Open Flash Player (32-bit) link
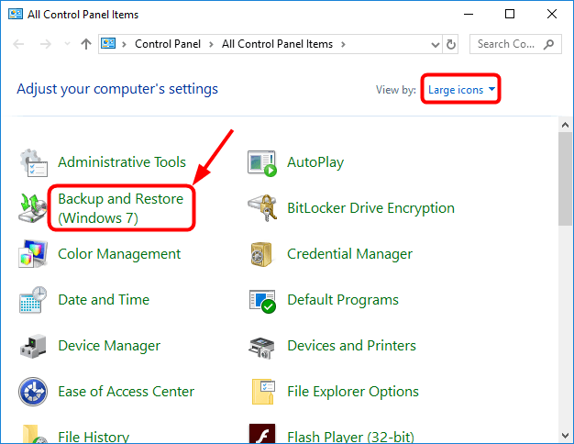Image resolution: width=574 pixels, height=444 pixels. click(350, 437)
